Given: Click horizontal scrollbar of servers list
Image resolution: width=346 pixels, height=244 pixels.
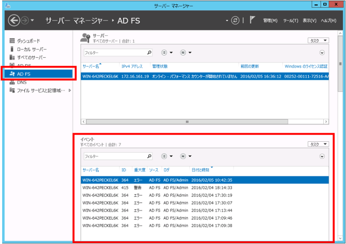Looking at the screenshot, I should coord(187,122).
